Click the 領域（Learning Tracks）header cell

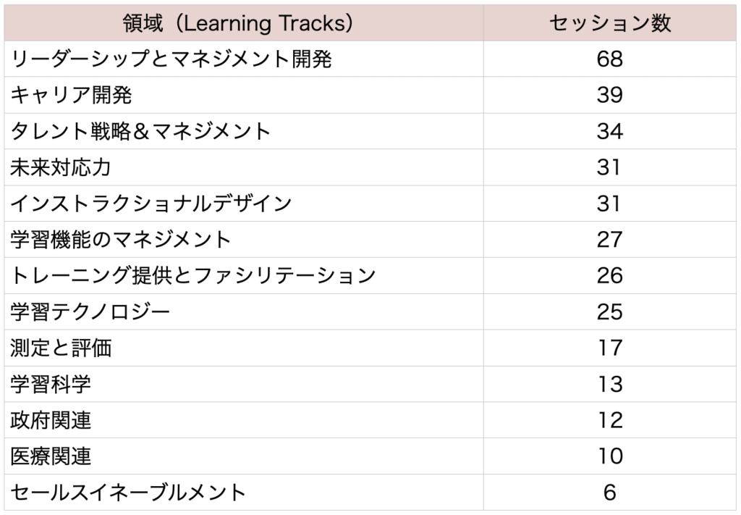244,22
